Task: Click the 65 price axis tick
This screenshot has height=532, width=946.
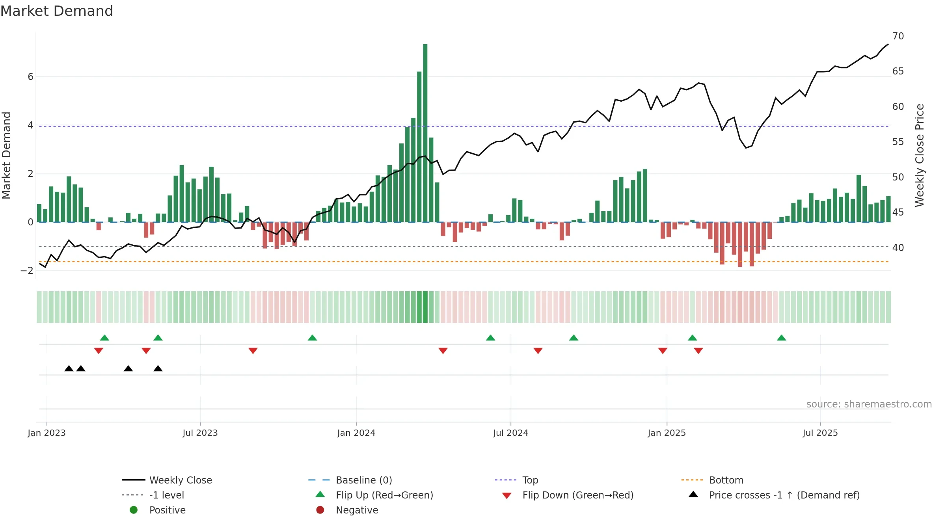Action: click(x=898, y=71)
